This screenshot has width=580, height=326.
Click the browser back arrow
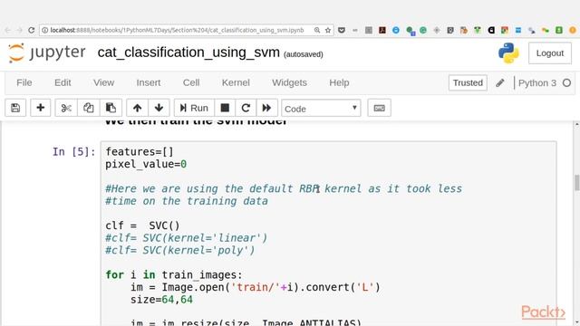(x=8, y=30)
